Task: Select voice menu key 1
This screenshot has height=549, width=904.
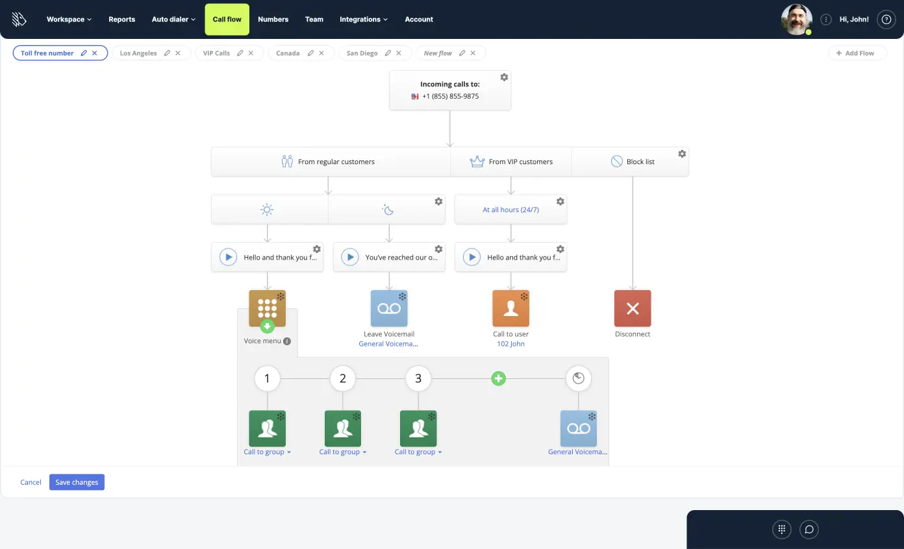Action: pyautogui.click(x=267, y=378)
